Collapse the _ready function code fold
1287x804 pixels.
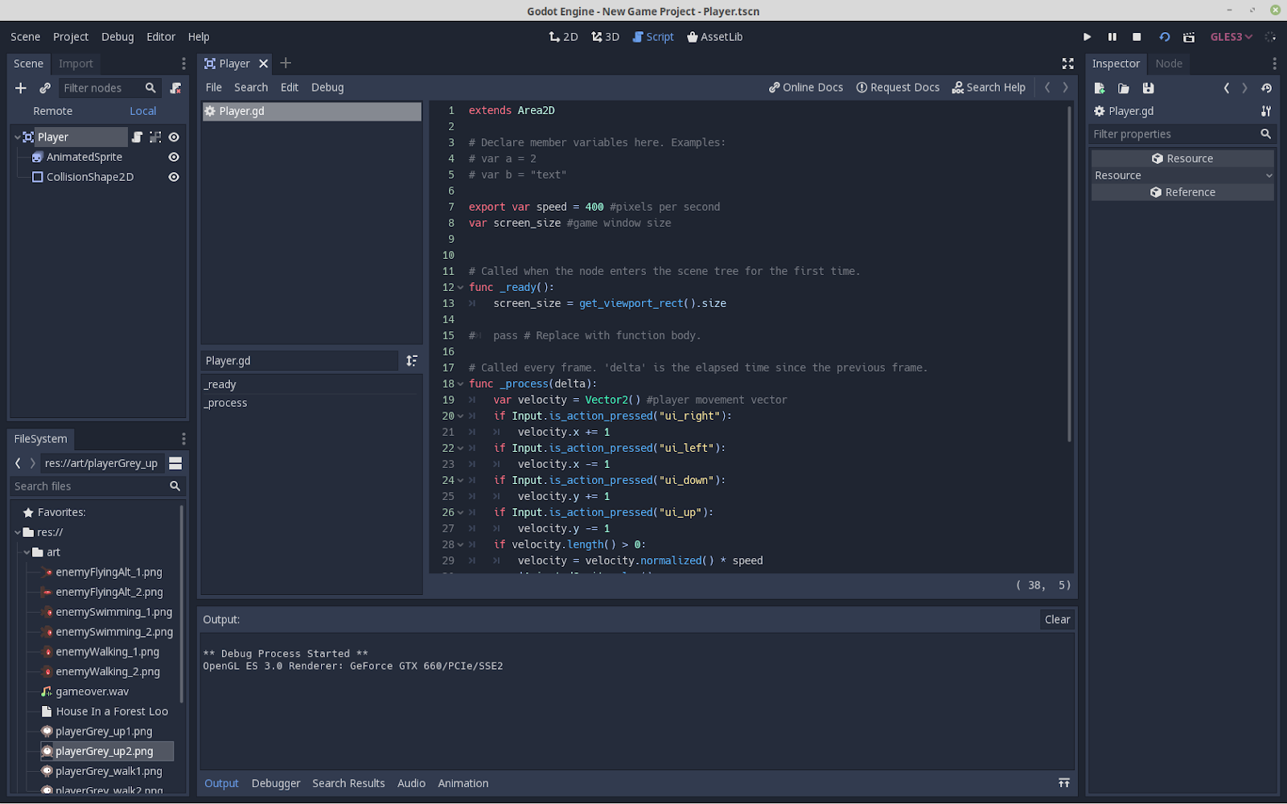coord(459,287)
